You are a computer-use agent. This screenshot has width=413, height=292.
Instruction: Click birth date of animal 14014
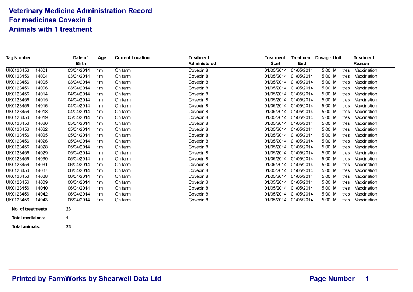point(78,94)
